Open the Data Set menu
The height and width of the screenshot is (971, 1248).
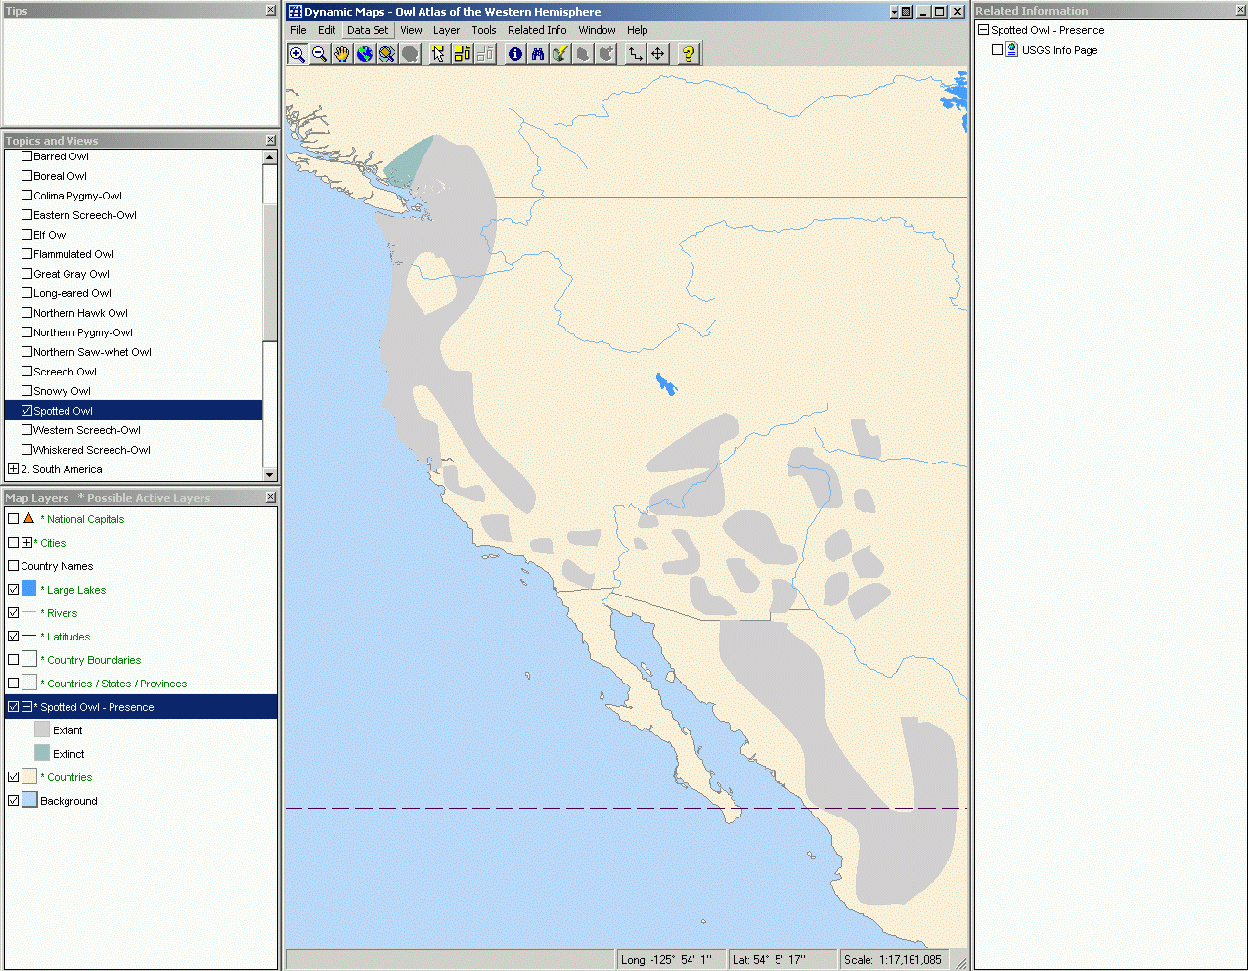click(368, 30)
